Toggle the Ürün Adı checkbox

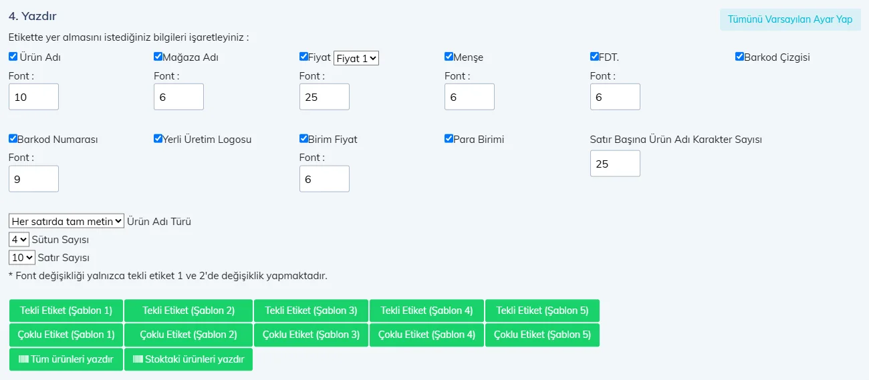(x=13, y=57)
